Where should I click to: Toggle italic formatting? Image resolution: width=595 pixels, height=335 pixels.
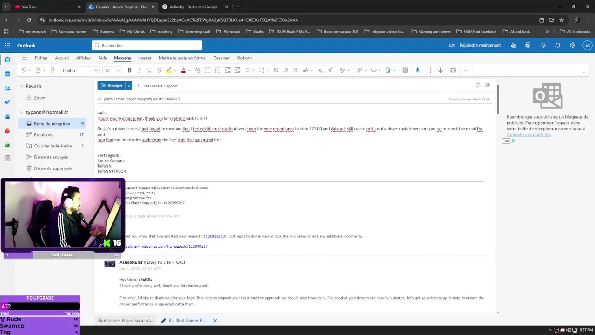pyautogui.click(x=139, y=70)
